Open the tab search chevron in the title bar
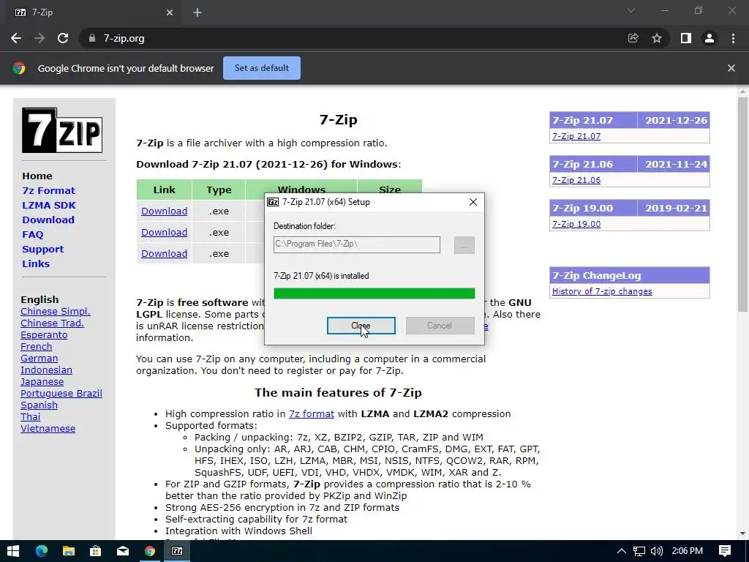749x562 pixels. click(631, 10)
